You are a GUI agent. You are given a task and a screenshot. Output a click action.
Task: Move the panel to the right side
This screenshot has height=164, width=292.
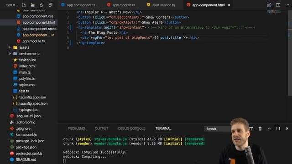click(278, 128)
